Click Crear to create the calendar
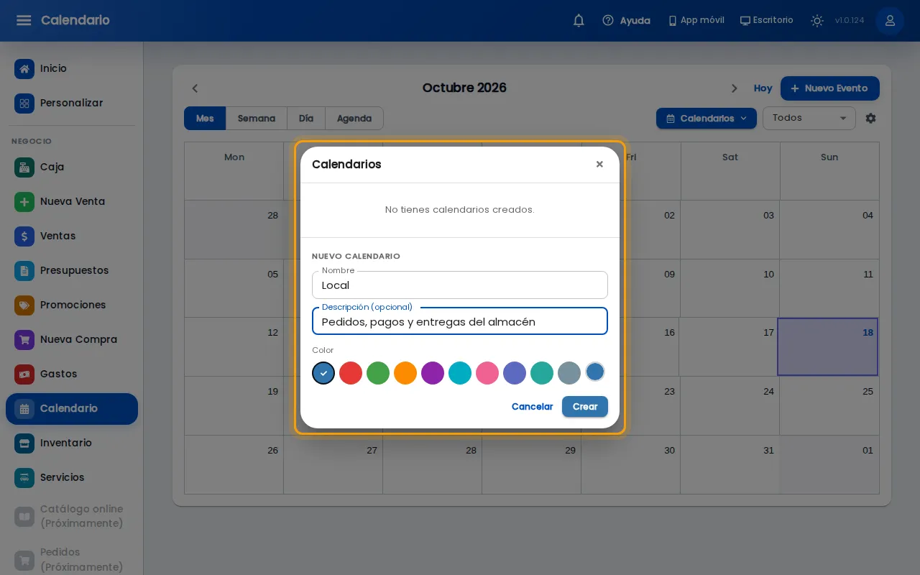 click(x=585, y=407)
